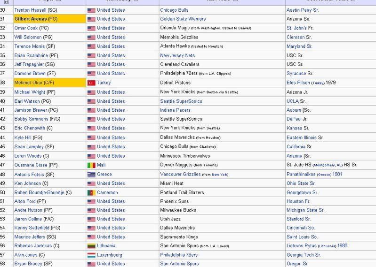Open the Ruben Boumtje-Boumtje player page
376x267 pixels.
[40, 193]
